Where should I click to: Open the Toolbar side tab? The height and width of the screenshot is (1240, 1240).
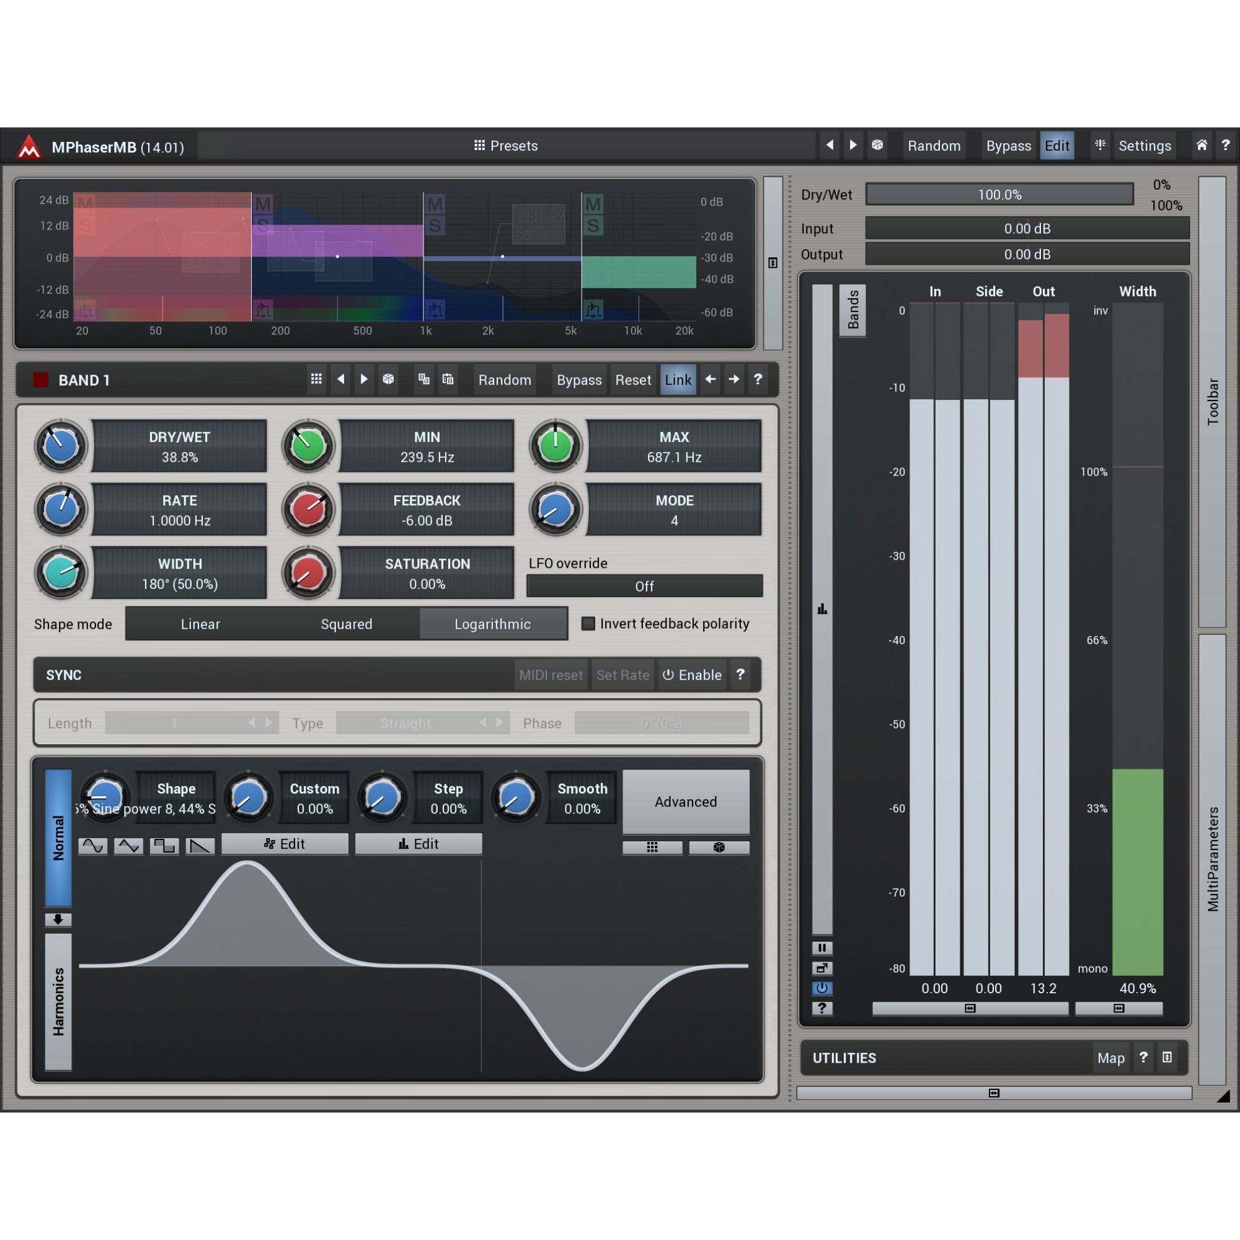(1212, 402)
